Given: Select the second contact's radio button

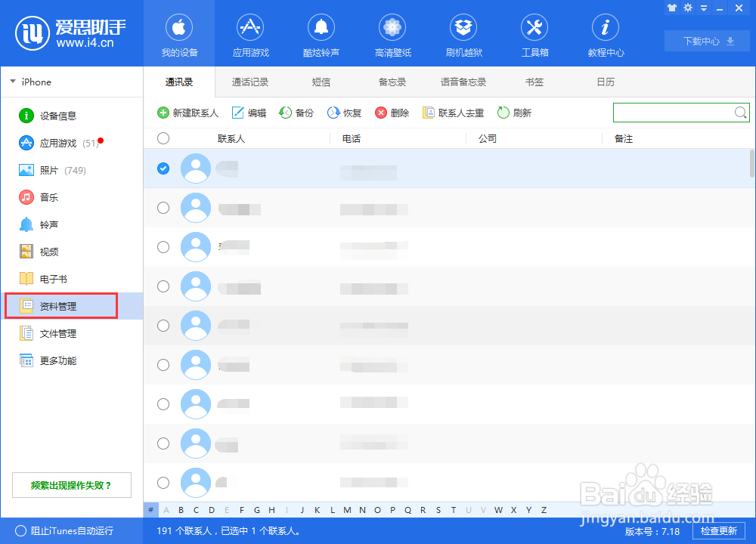Looking at the screenshot, I should (163, 208).
